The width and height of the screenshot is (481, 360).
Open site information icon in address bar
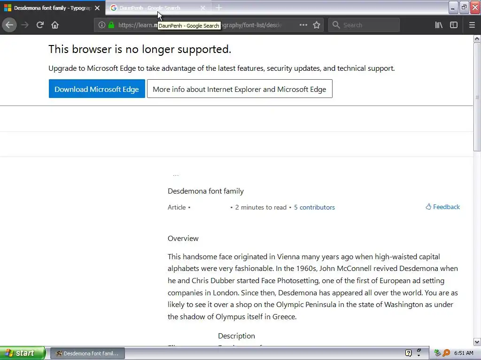click(102, 25)
